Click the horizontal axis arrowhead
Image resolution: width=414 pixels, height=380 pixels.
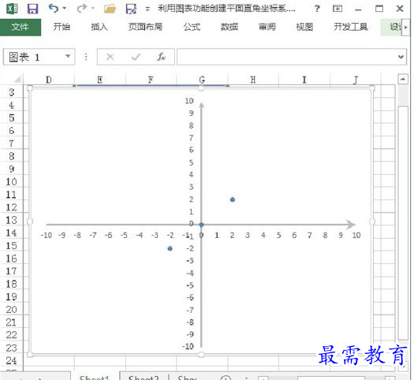[x=351, y=225]
